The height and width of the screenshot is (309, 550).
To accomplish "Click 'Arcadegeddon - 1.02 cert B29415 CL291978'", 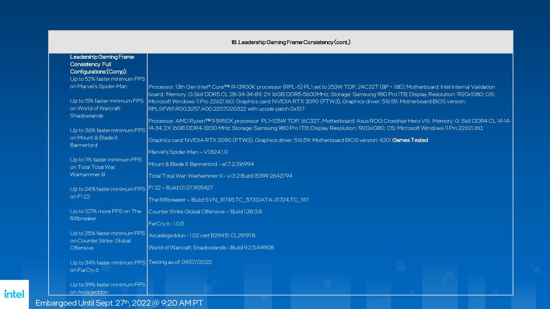I will (202, 235).
